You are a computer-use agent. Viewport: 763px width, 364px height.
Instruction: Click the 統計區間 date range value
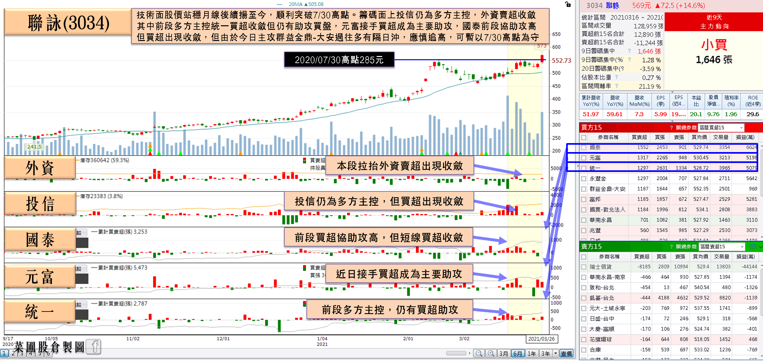click(x=636, y=17)
